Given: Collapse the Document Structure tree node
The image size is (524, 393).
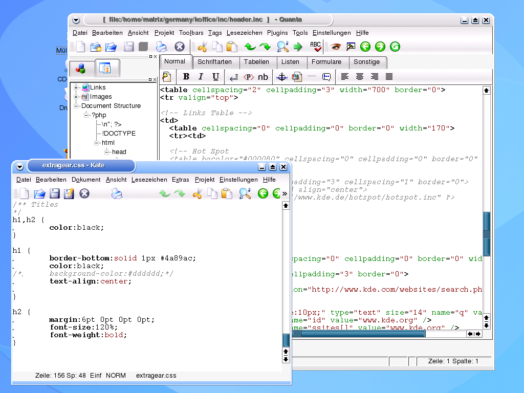Looking at the screenshot, I should (77, 106).
